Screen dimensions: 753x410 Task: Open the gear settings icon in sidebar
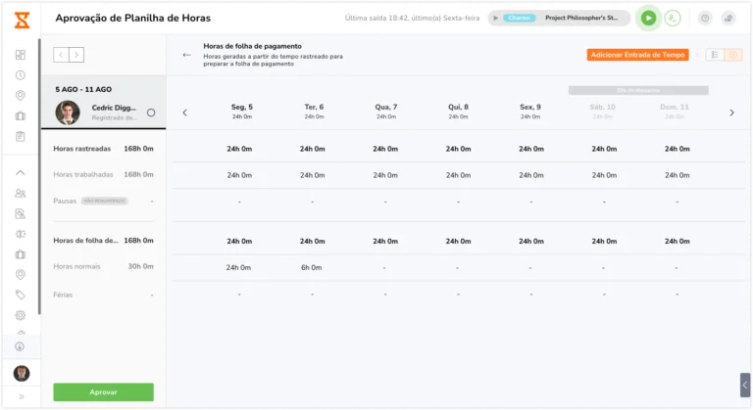pos(21,315)
